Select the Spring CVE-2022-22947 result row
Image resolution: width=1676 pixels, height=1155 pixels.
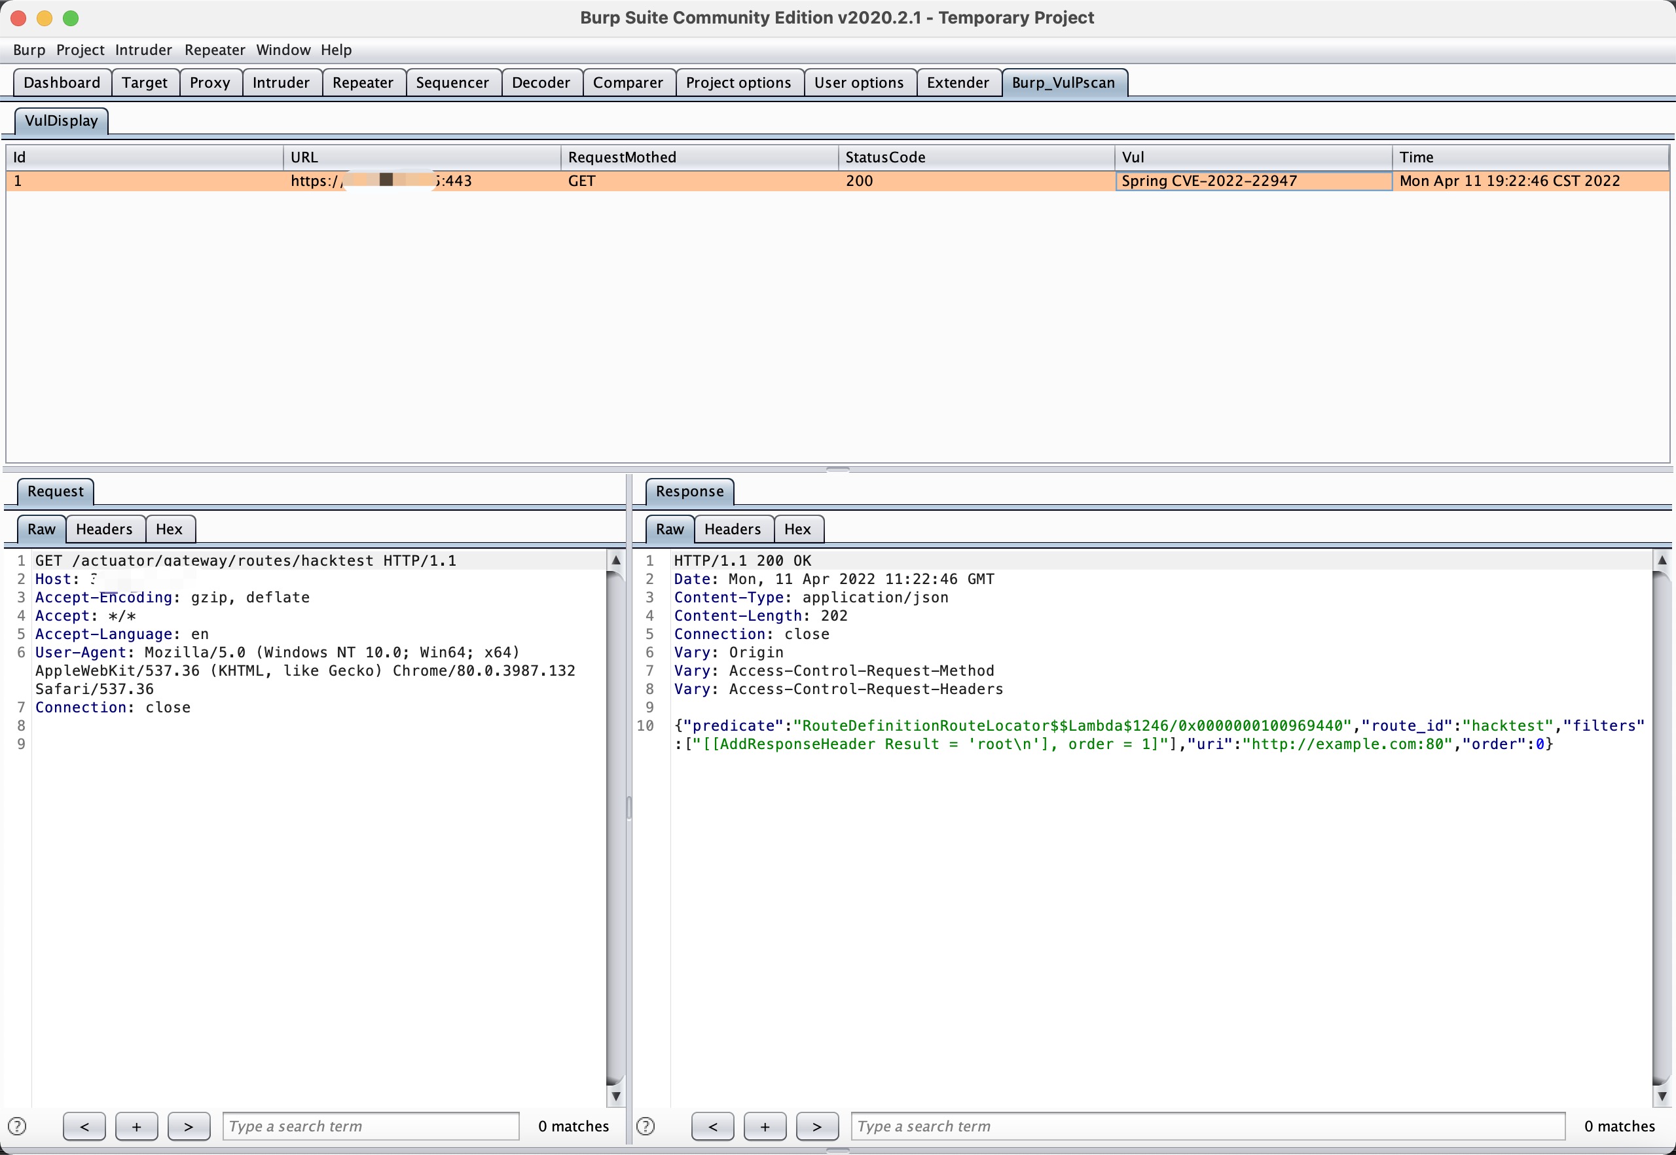coord(837,181)
